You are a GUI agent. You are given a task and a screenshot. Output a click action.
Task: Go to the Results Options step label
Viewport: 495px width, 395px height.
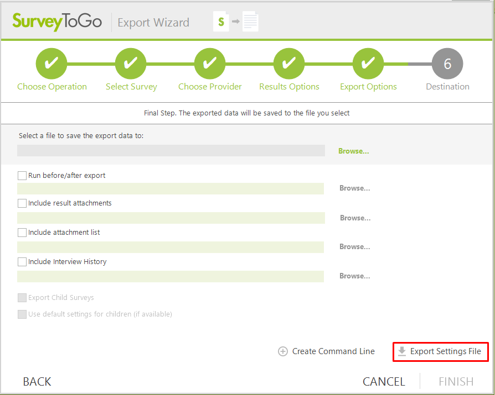pos(289,87)
